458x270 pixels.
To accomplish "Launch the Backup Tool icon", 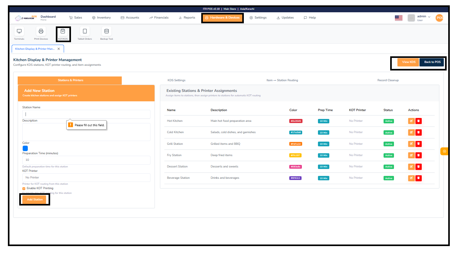I will 106,31.
